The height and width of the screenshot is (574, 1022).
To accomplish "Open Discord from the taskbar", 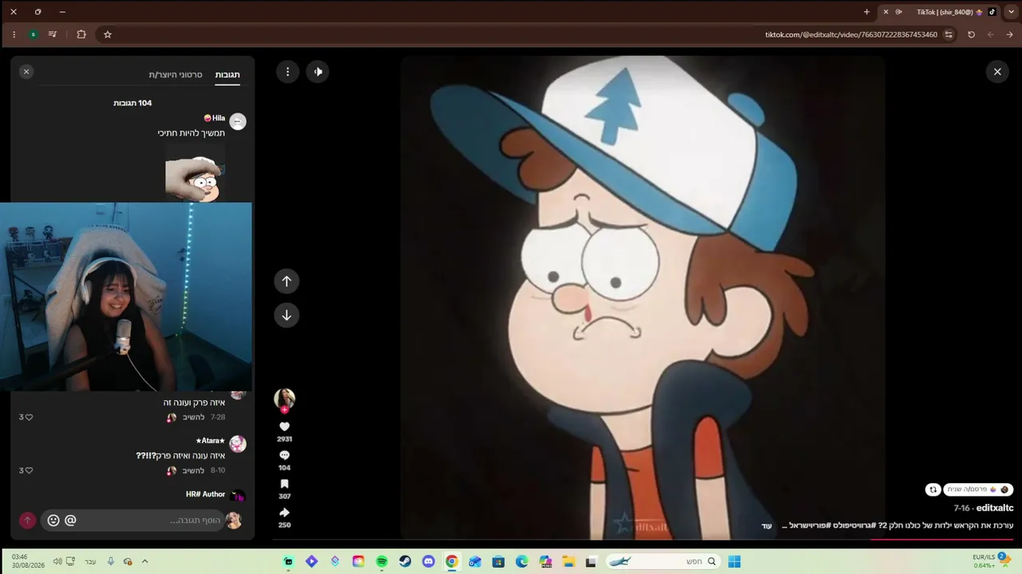I will 428,561.
